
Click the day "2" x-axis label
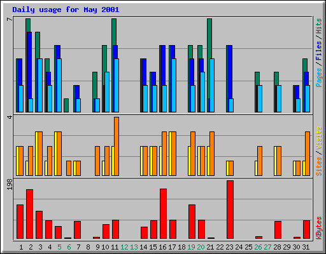[x=31, y=247]
